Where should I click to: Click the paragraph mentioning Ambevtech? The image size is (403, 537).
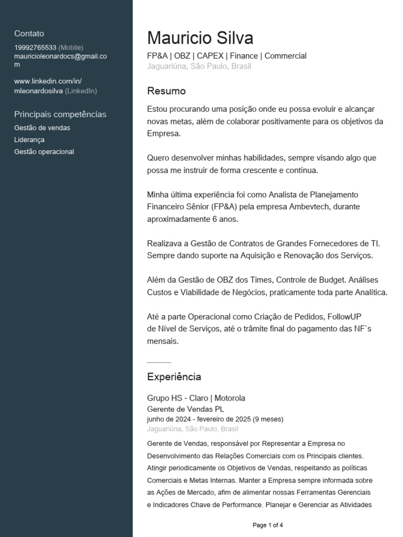pos(253,207)
